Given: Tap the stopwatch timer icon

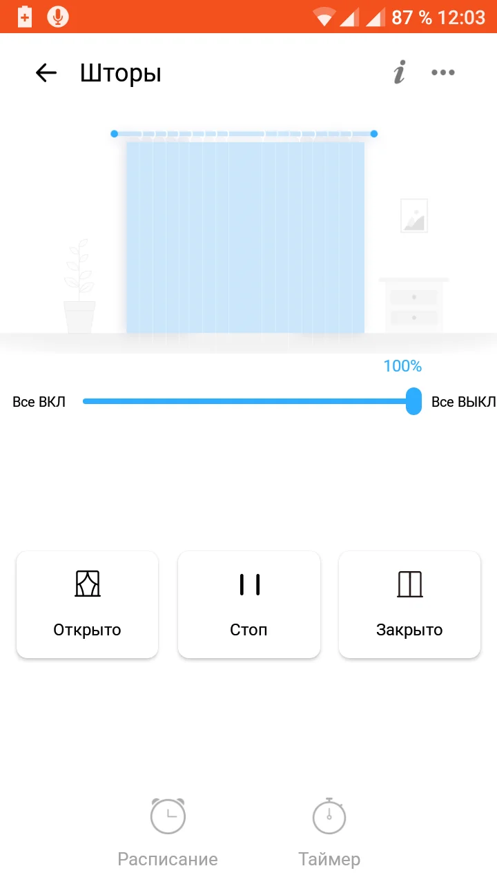Looking at the screenshot, I should pos(329,816).
